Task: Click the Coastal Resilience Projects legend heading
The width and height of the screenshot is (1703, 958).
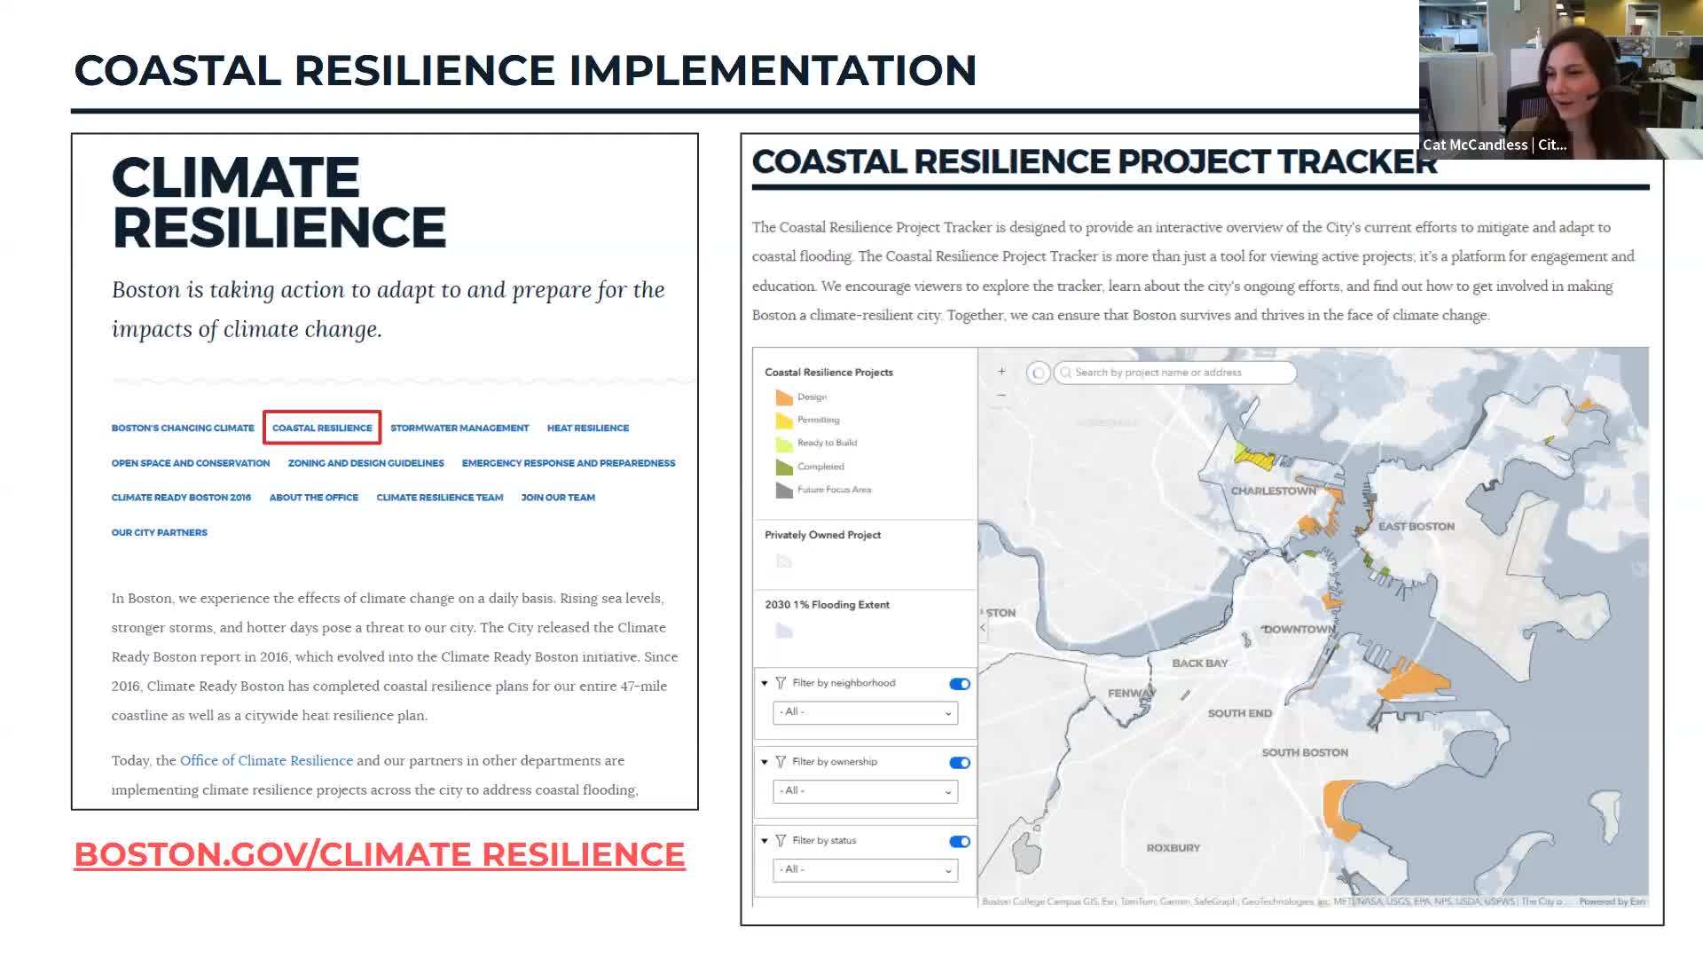Action: point(828,372)
